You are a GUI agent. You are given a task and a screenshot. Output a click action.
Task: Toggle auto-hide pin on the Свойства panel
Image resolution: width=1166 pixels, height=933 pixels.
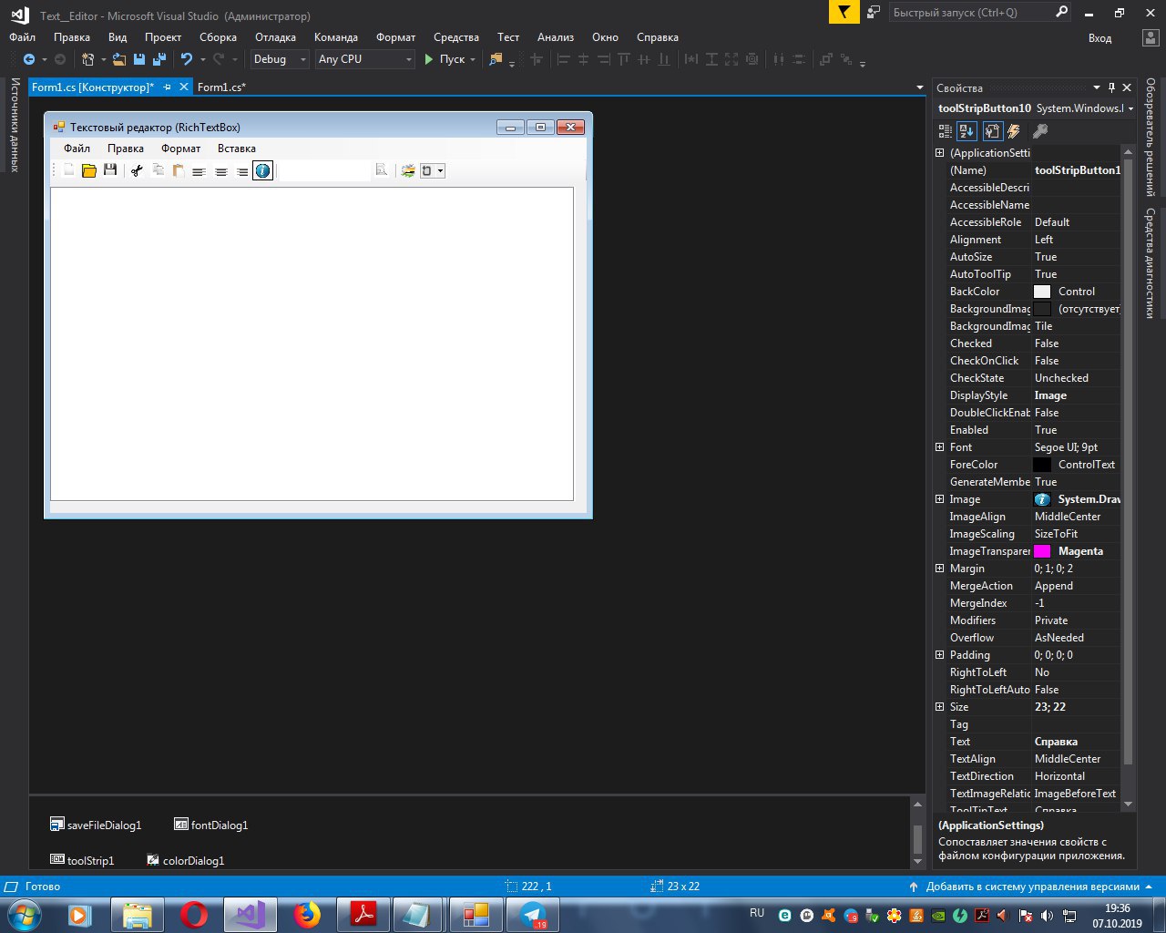point(1111,87)
